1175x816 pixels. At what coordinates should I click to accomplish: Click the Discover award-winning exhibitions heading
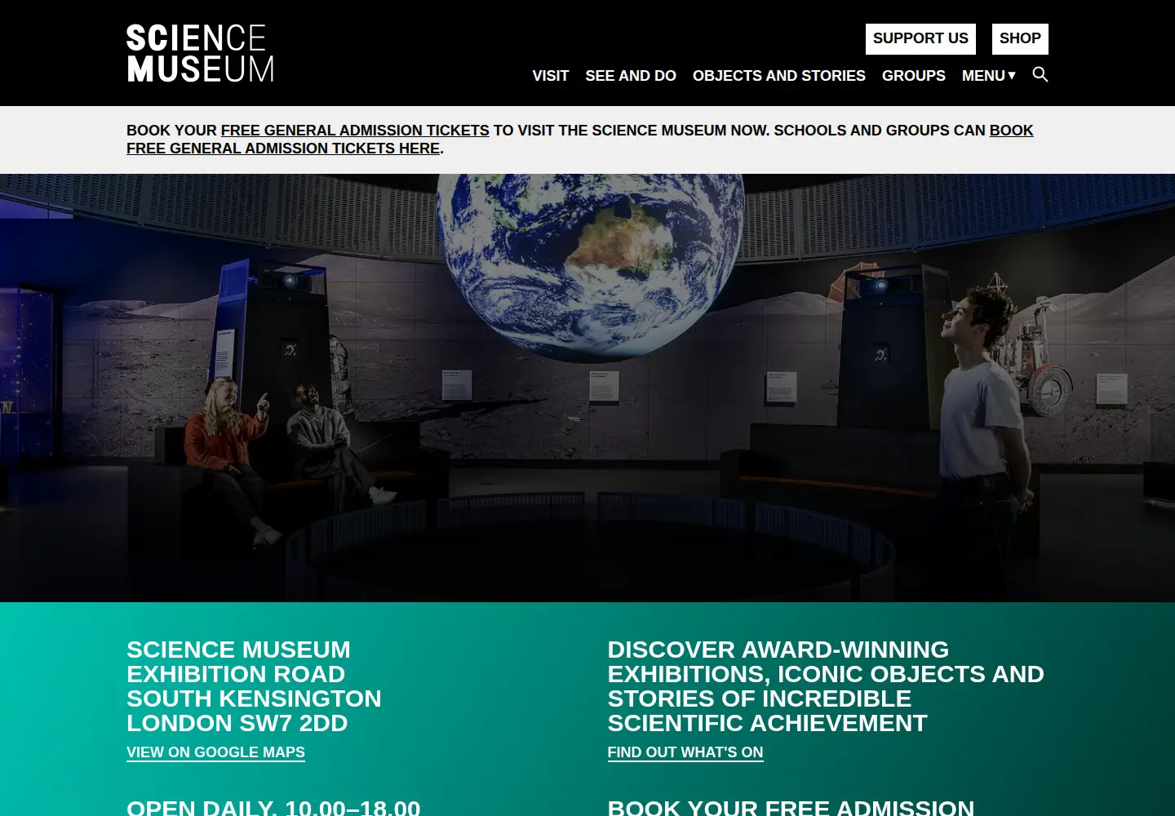tap(826, 686)
